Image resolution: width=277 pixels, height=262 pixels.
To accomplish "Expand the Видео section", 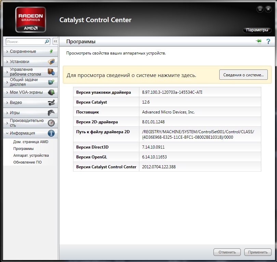I will [7, 103].
